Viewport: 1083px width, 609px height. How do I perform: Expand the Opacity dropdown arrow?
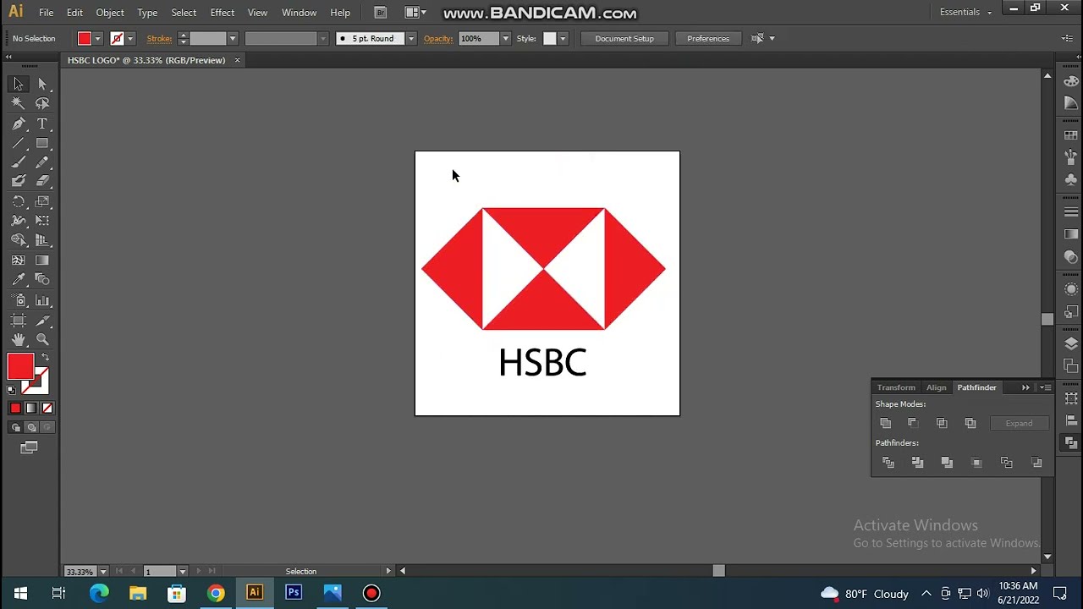[506, 39]
